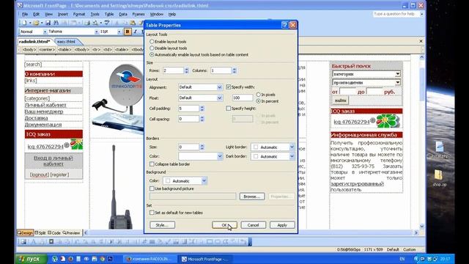Open the Dark border color dropdown
This screenshot has width=469, height=264.
[x=292, y=156]
